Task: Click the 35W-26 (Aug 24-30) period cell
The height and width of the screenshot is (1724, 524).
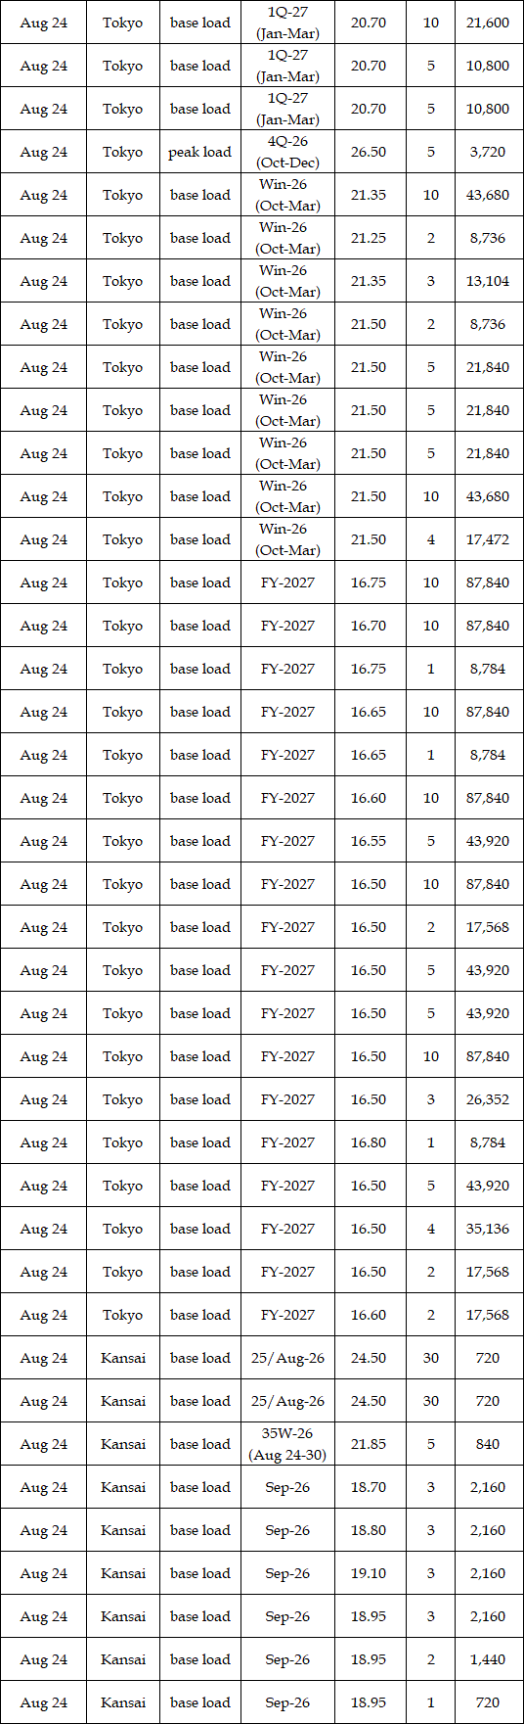Action: tap(287, 1444)
